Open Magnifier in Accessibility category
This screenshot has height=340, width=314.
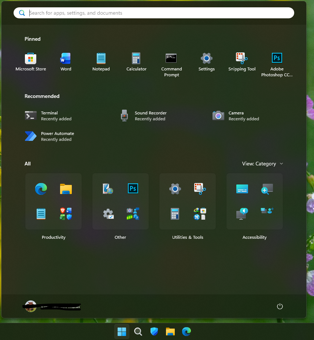[x=267, y=189]
